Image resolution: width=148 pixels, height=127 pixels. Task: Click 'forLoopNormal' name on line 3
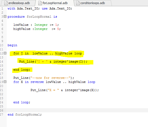(x=39, y=17)
